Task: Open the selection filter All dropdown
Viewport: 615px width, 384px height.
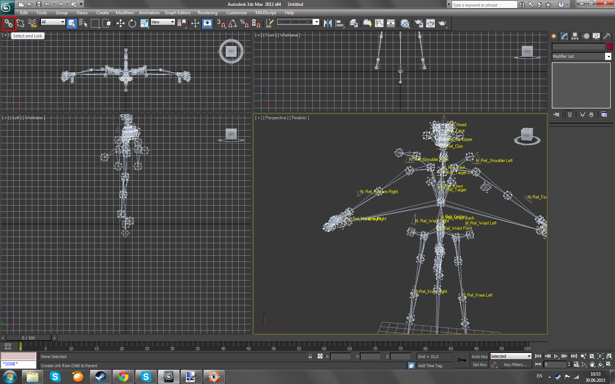Action: (53, 22)
